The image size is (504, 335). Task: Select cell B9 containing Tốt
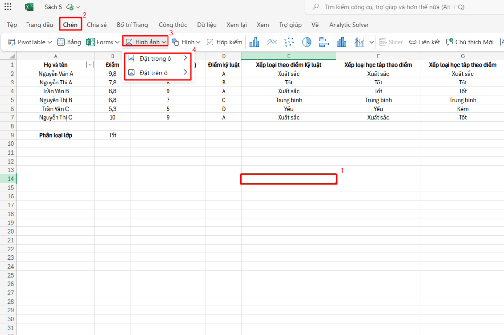112,135
